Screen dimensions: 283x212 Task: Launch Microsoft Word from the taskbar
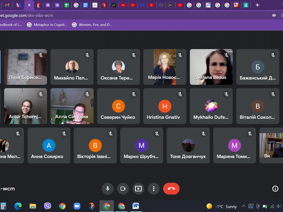pyautogui.click(x=136, y=206)
